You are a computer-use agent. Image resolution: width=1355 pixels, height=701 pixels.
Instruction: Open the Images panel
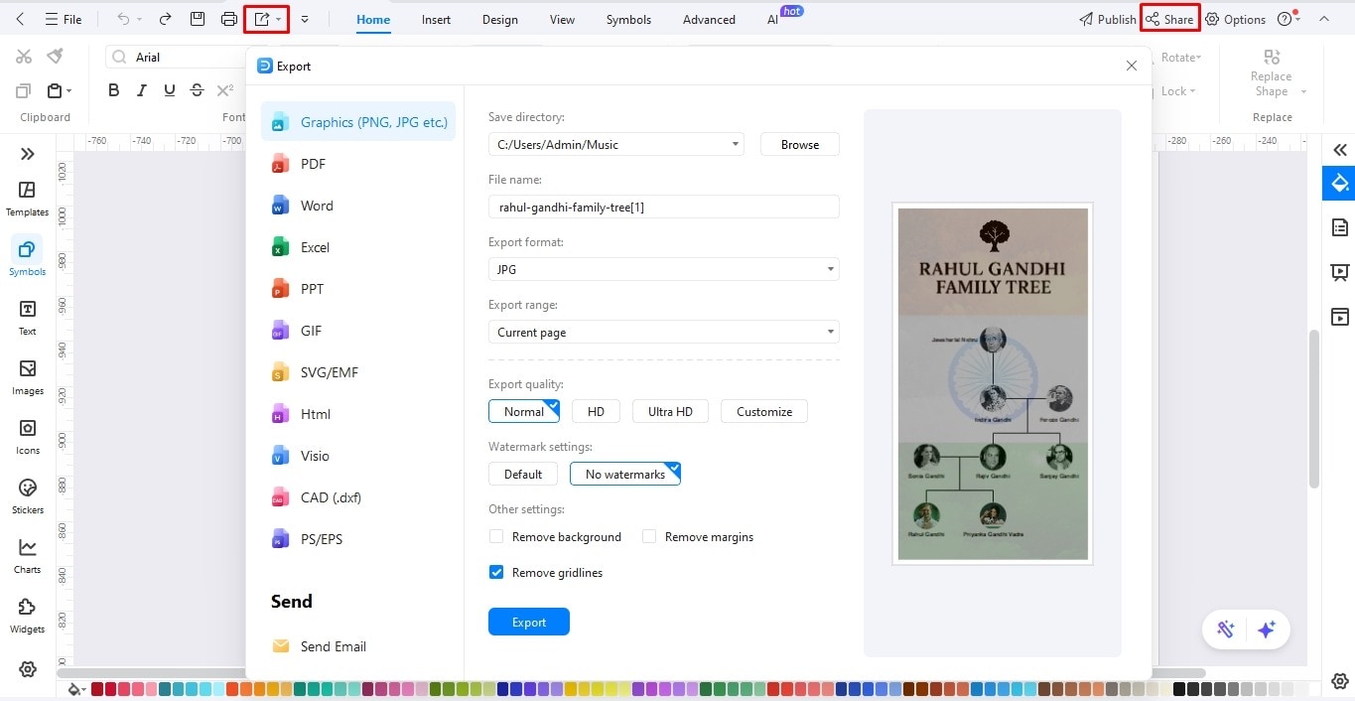click(x=27, y=377)
